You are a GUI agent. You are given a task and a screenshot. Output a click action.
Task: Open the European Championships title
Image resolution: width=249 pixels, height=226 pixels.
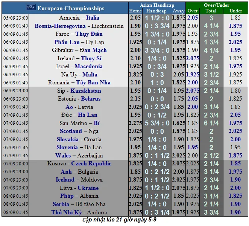(x=71, y=8)
